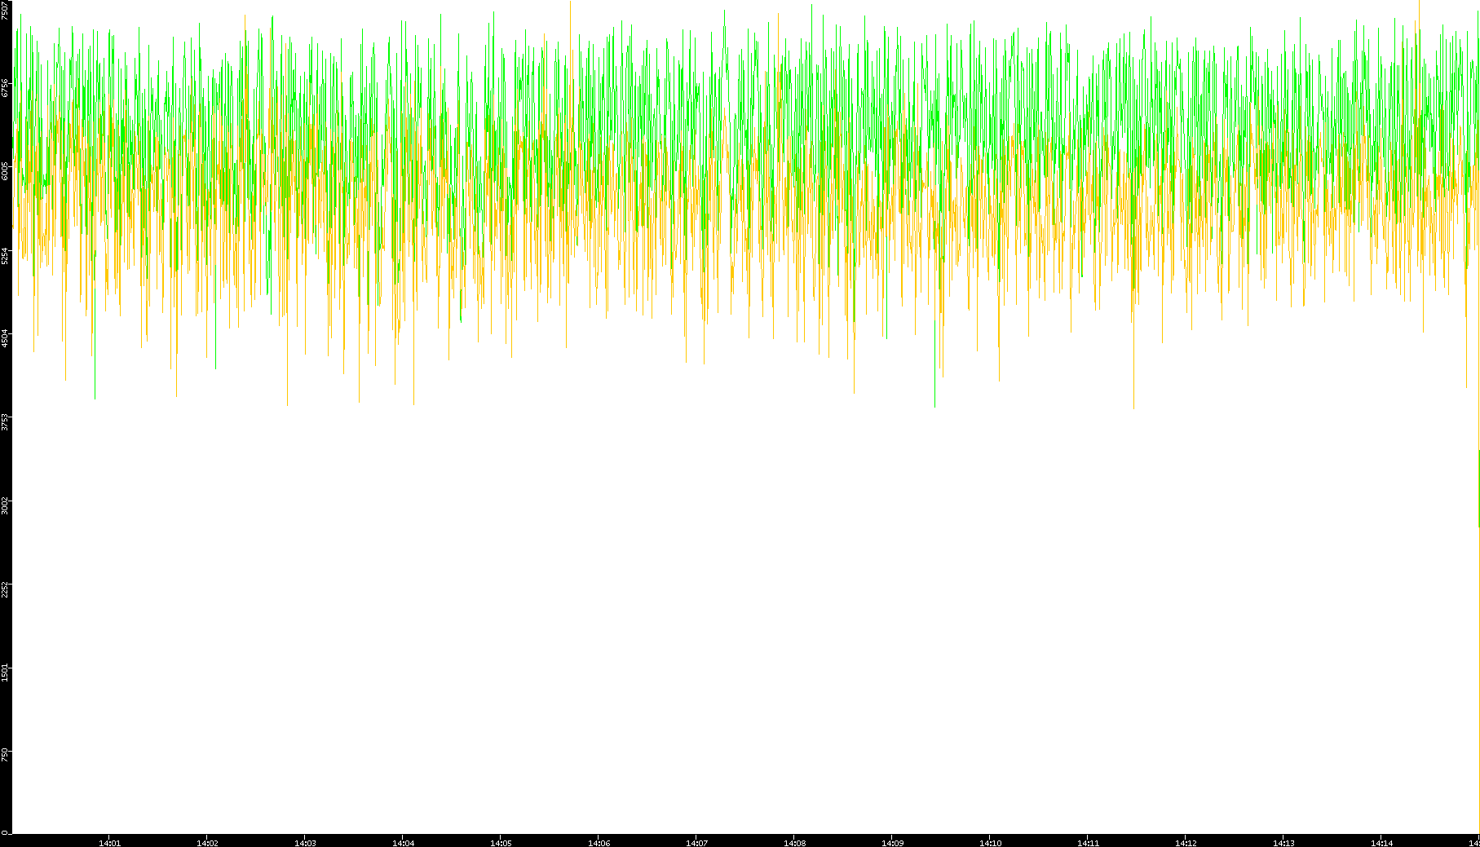Click the 5254 y-axis label
The height and width of the screenshot is (847, 1480).
point(6,254)
